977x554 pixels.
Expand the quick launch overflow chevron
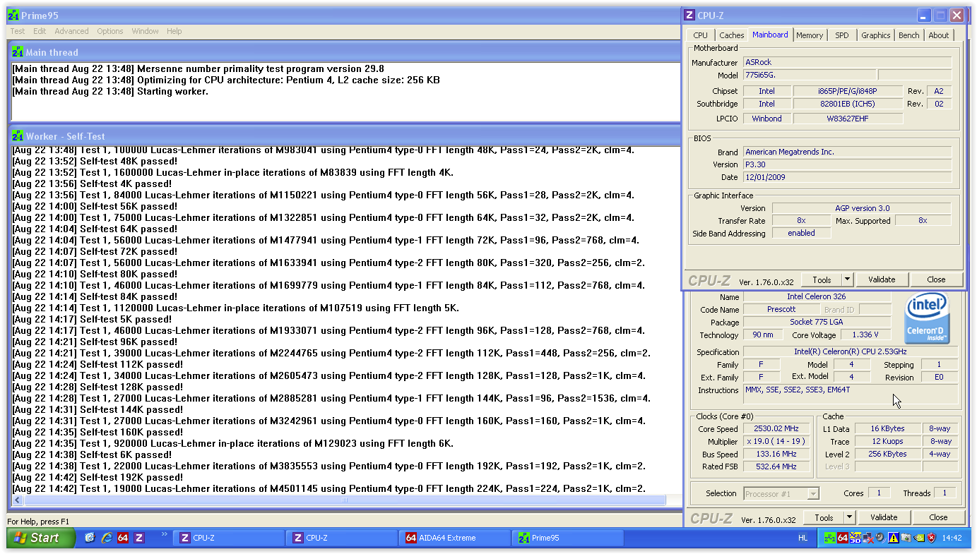click(x=165, y=535)
